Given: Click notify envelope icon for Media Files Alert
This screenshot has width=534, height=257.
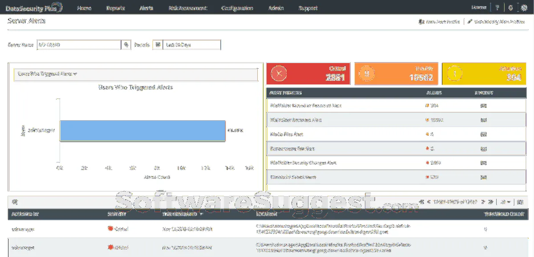Looking at the screenshot, I should (x=483, y=134).
